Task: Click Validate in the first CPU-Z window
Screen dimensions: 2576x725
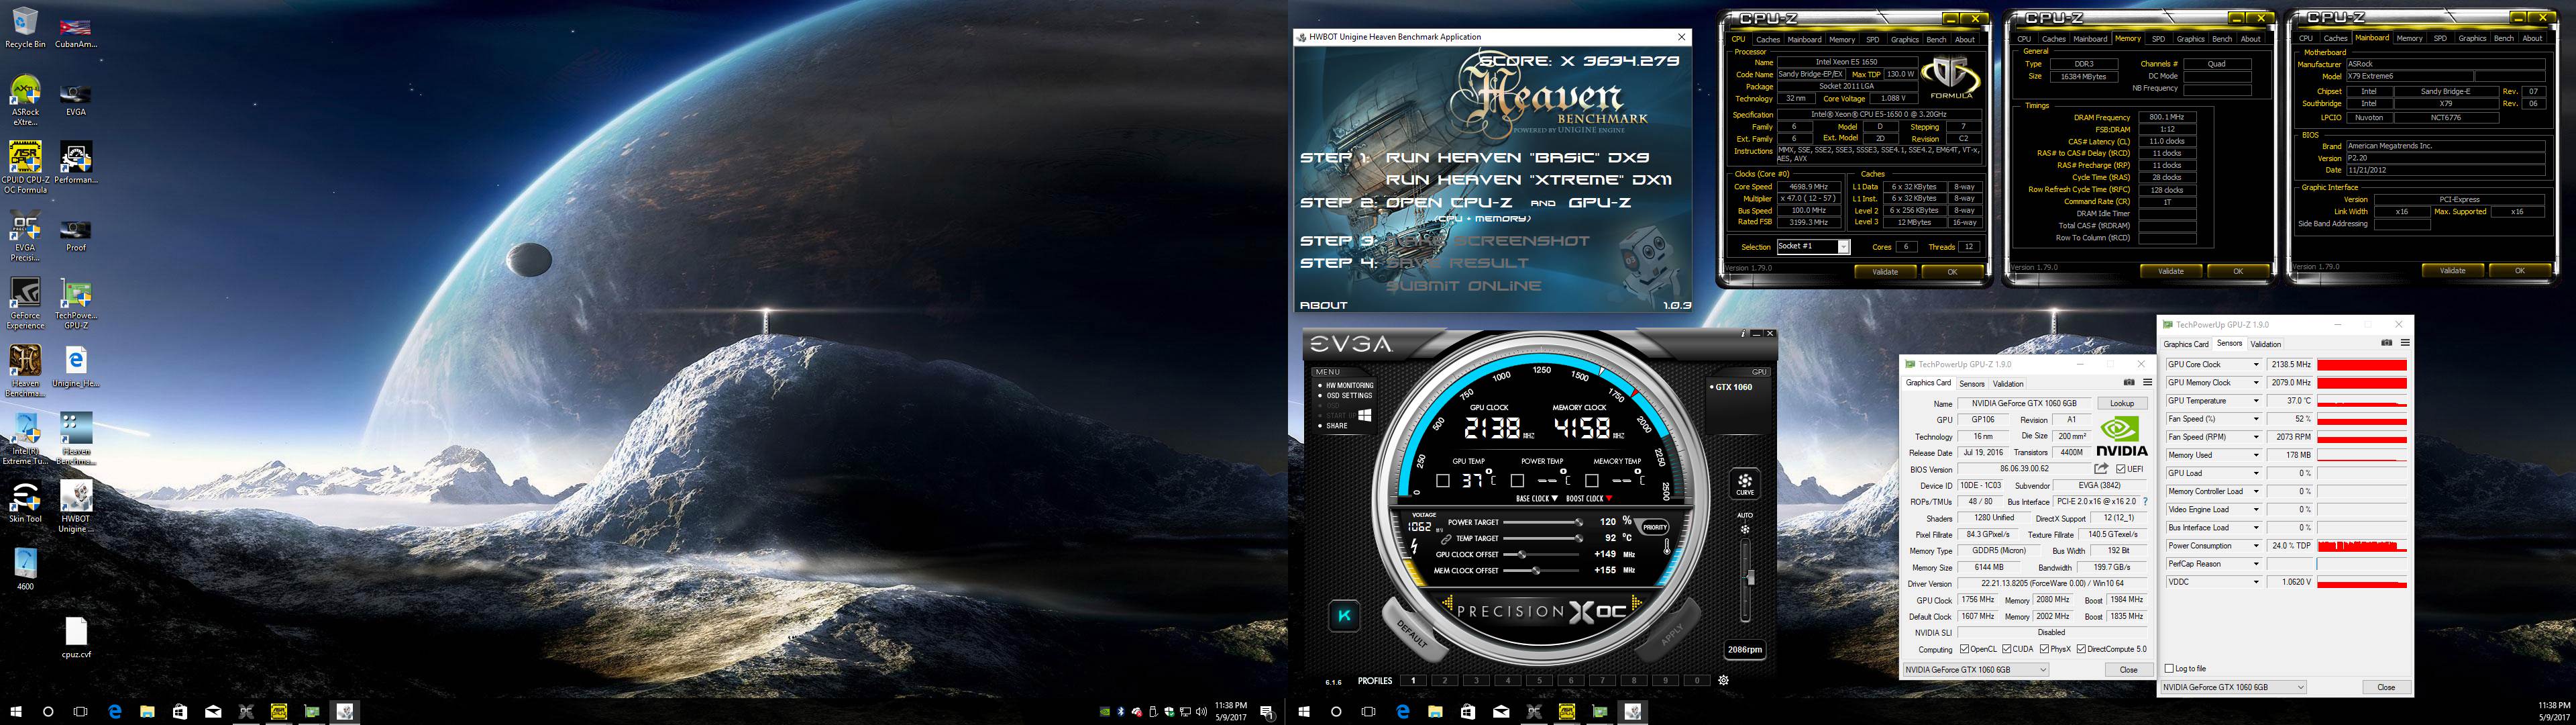Action: coord(1885,271)
